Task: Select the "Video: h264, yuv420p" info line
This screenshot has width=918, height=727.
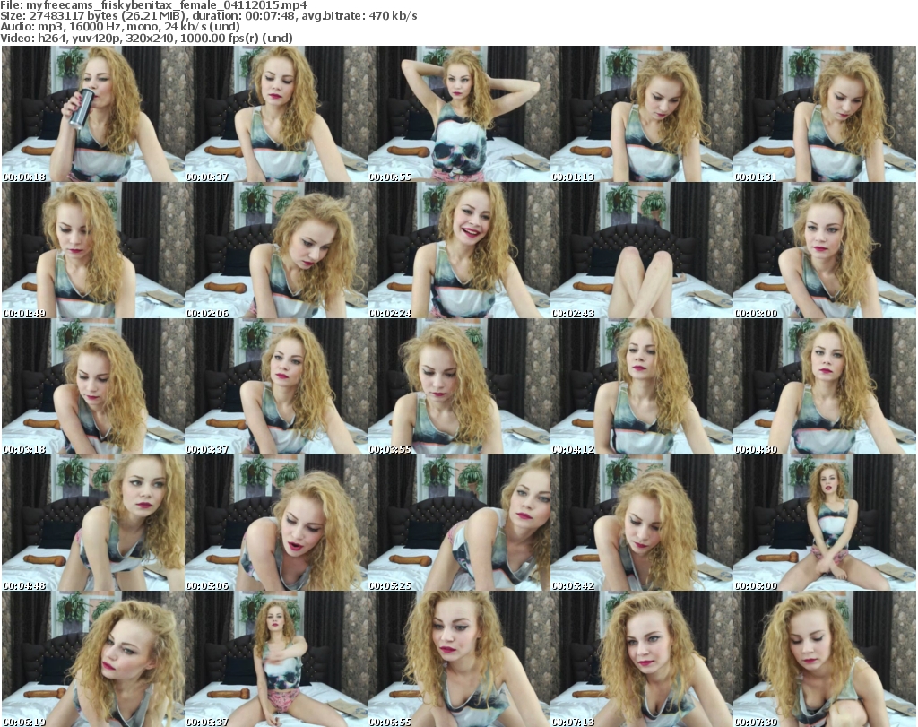Action: 146,38
